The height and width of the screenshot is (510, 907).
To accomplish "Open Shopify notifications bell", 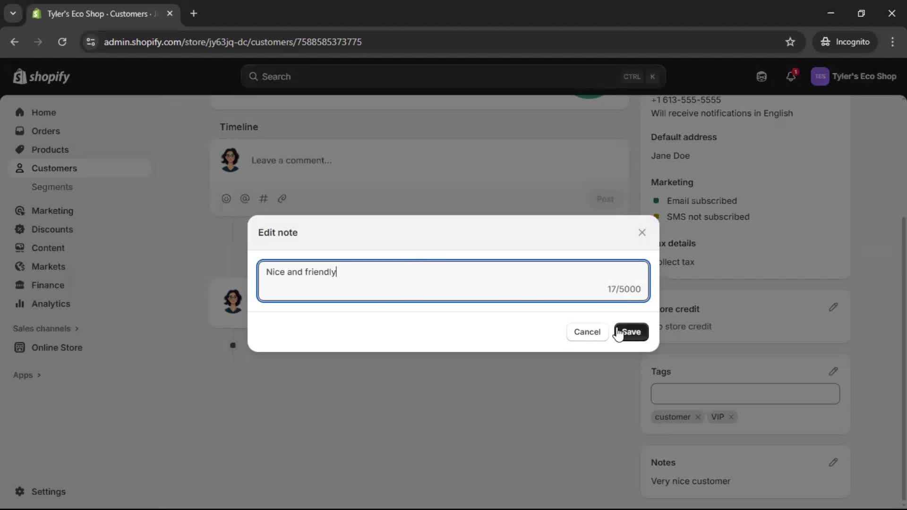I will [791, 76].
